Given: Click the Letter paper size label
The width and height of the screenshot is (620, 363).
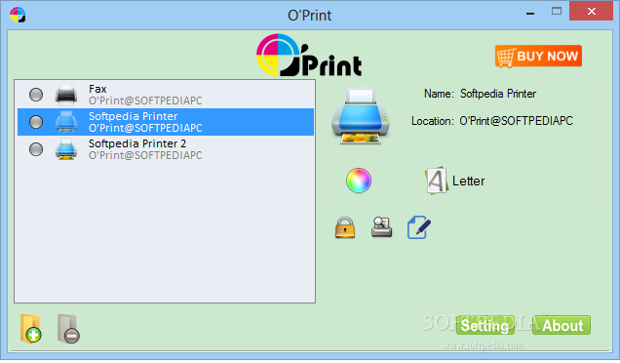Looking at the screenshot, I should (468, 181).
